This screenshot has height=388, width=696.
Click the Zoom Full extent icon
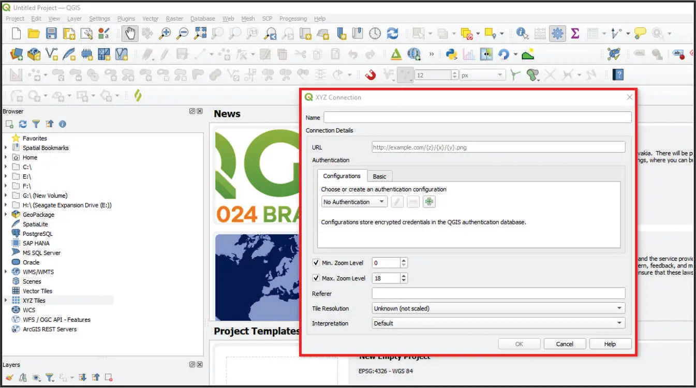point(200,34)
